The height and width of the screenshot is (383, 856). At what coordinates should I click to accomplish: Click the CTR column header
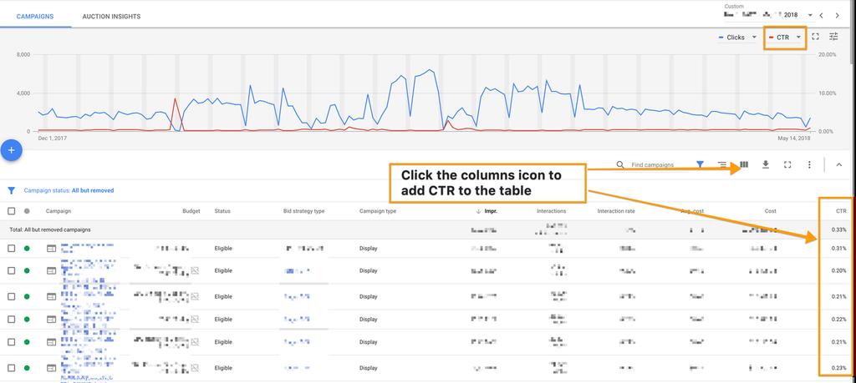tap(841, 211)
